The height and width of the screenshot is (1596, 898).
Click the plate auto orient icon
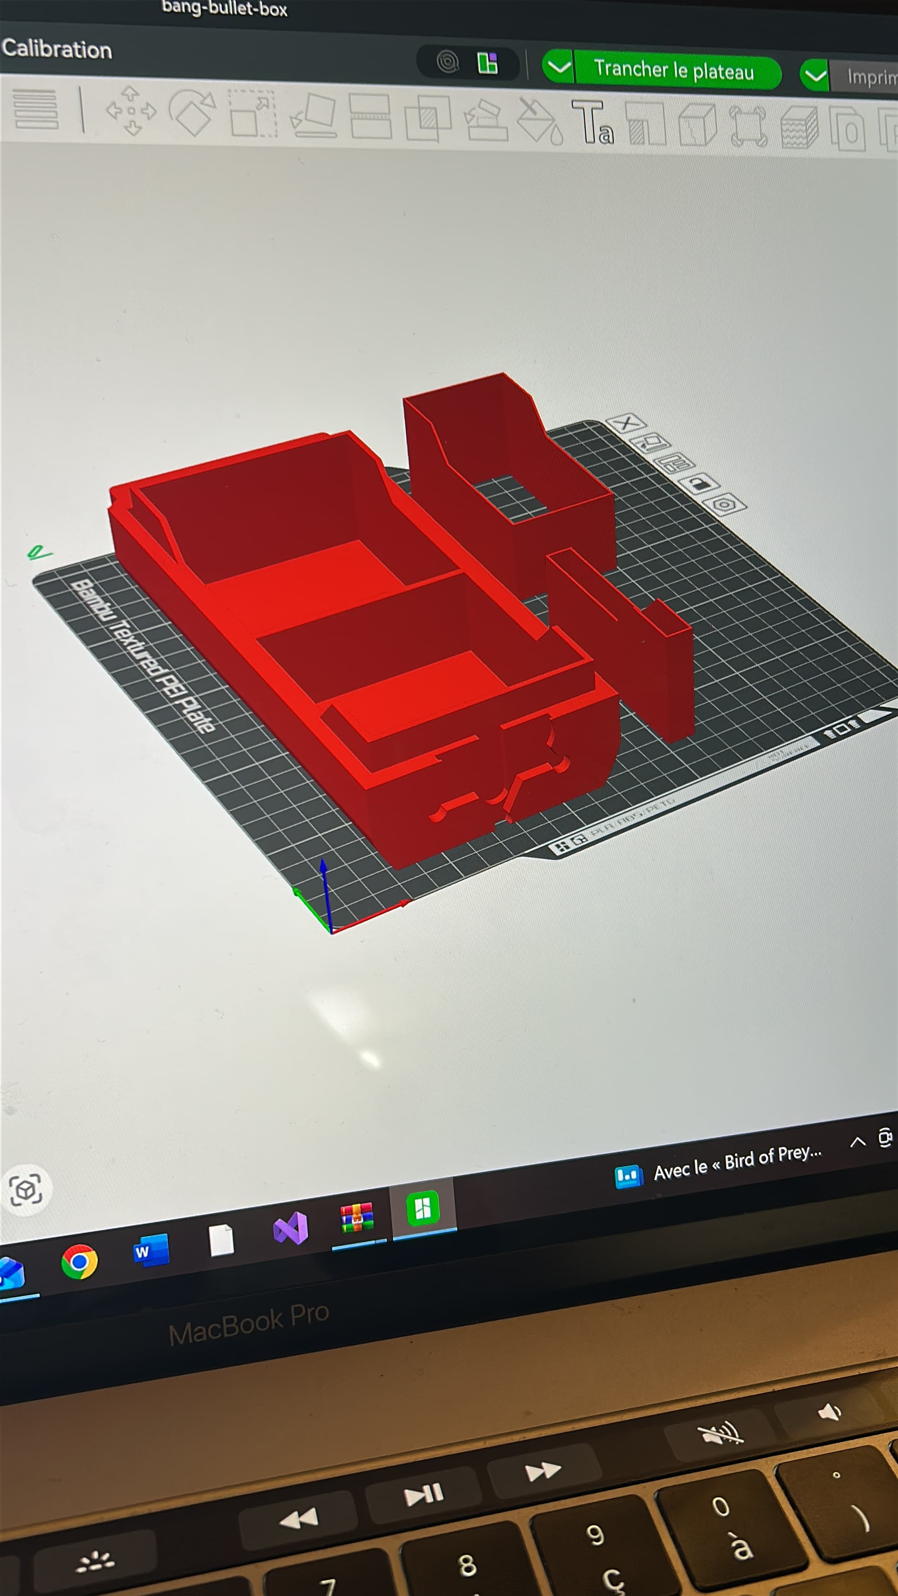pos(650,443)
